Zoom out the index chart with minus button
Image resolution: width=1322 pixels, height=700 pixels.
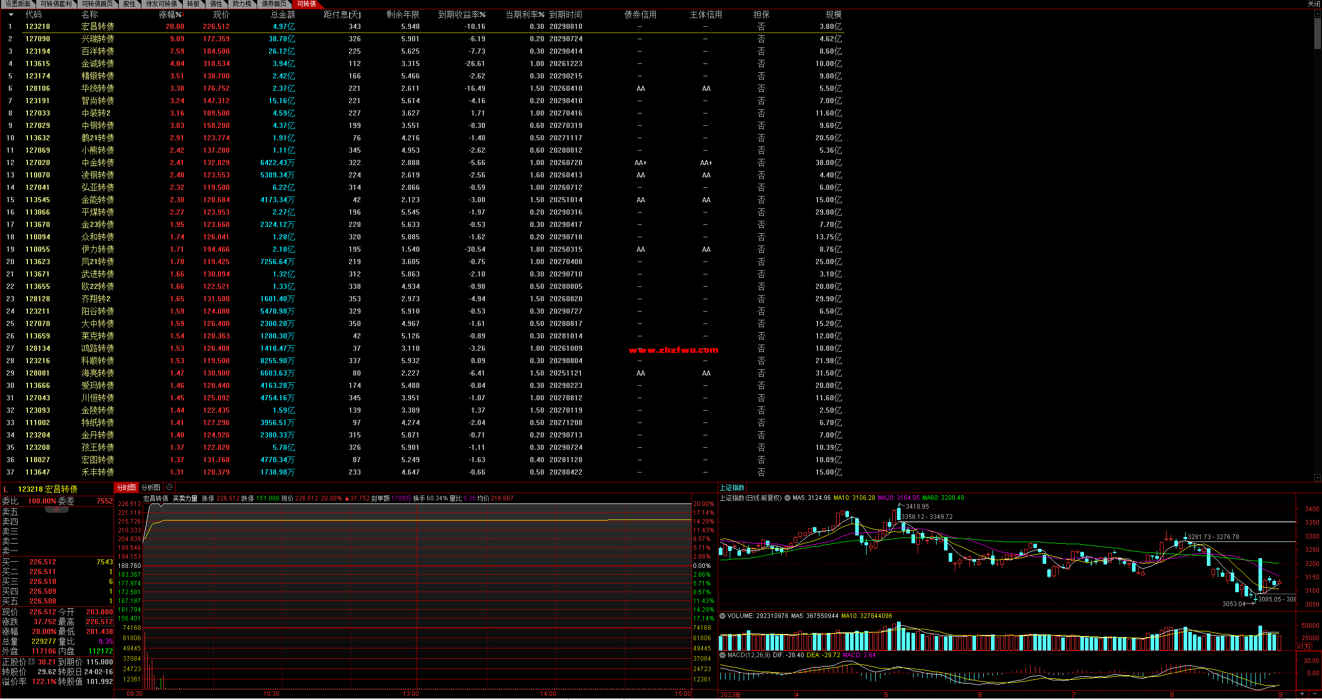tap(1315, 694)
